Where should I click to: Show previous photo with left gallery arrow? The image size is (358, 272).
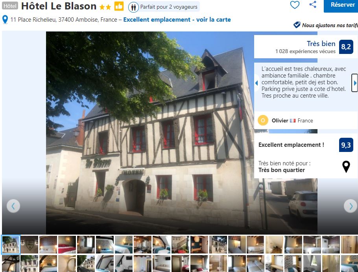pyautogui.click(x=13, y=206)
